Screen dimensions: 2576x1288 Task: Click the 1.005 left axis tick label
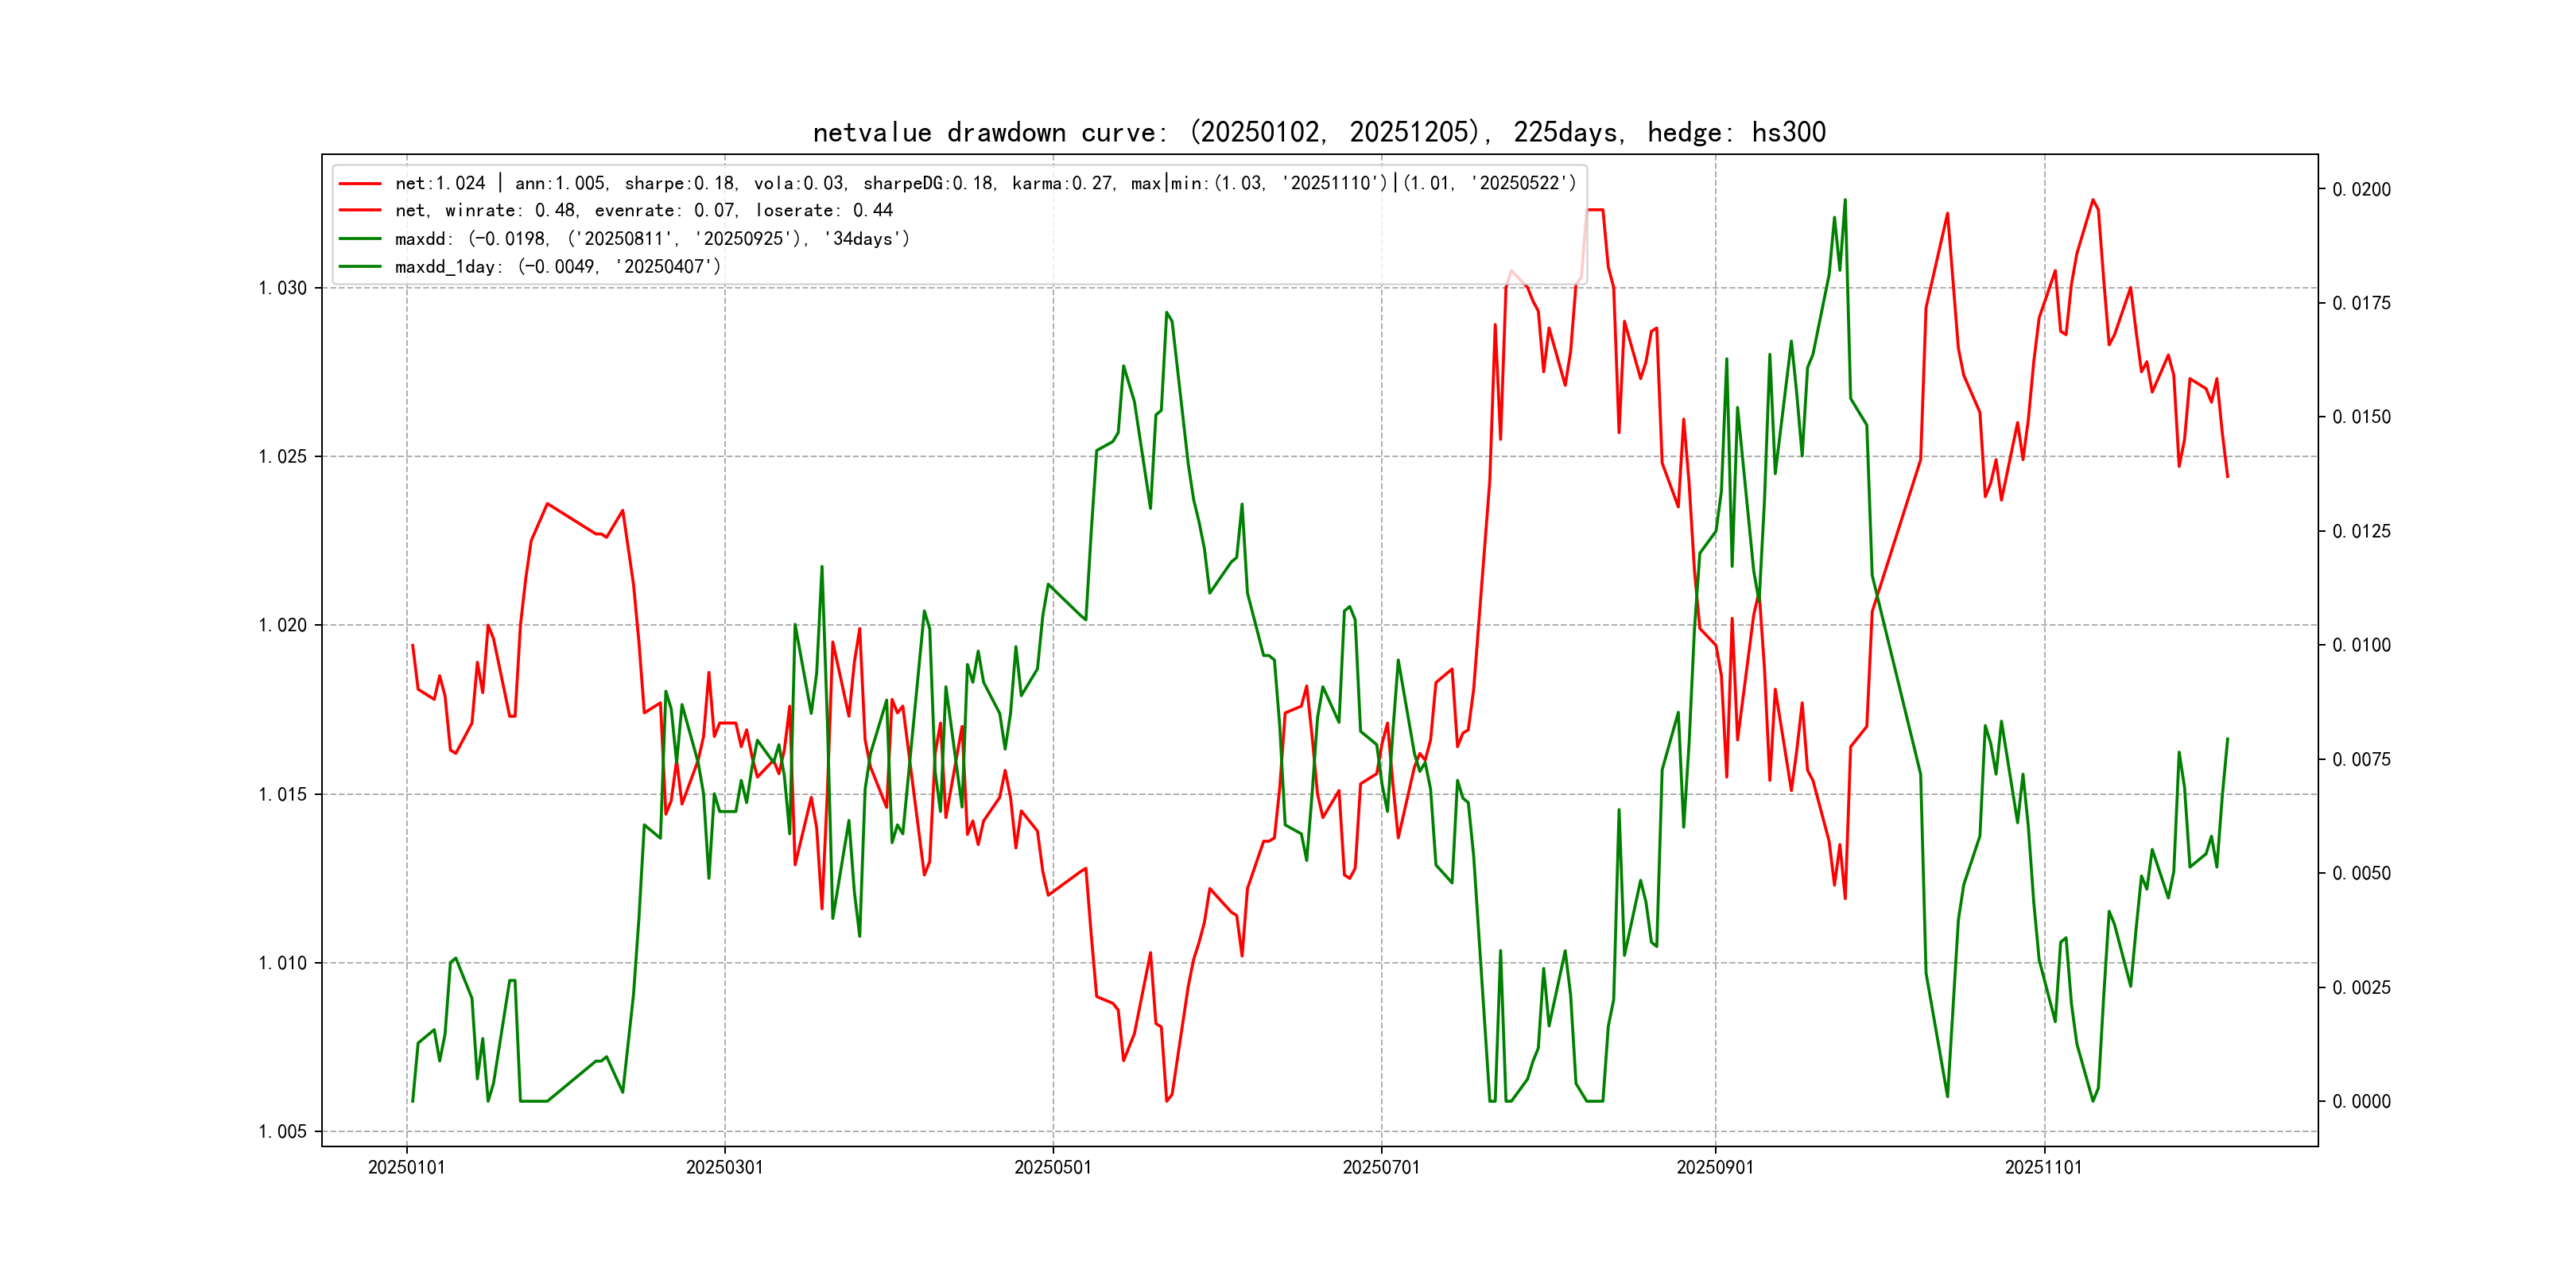tap(283, 1132)
